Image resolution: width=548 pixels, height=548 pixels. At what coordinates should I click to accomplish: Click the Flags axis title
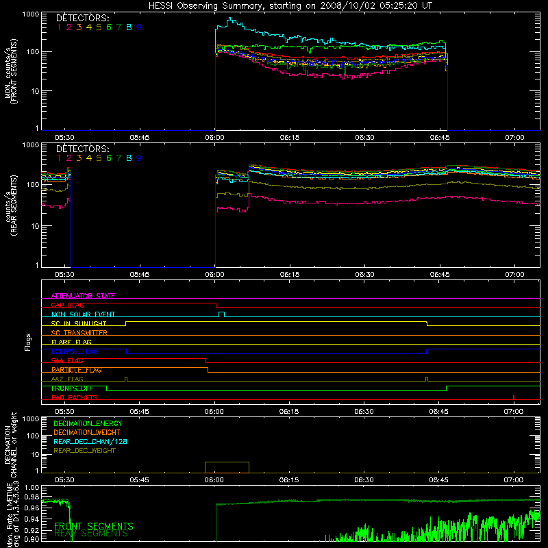click(28, 342)
